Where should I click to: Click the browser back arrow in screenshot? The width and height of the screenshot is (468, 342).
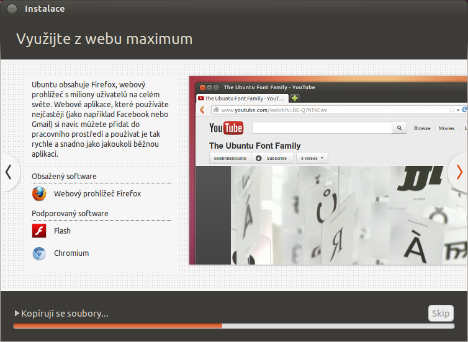point(202,110)
